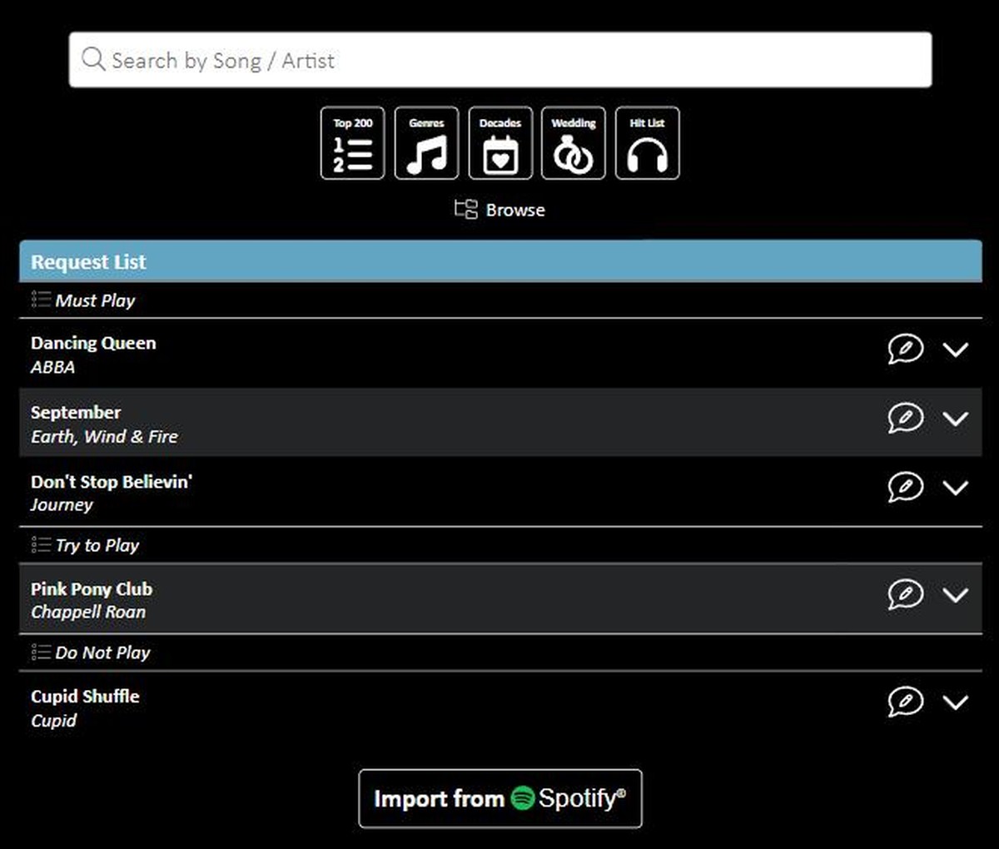999x849 pixels.
Task: Click Import from Spotify button
Action: coord(500,799)
